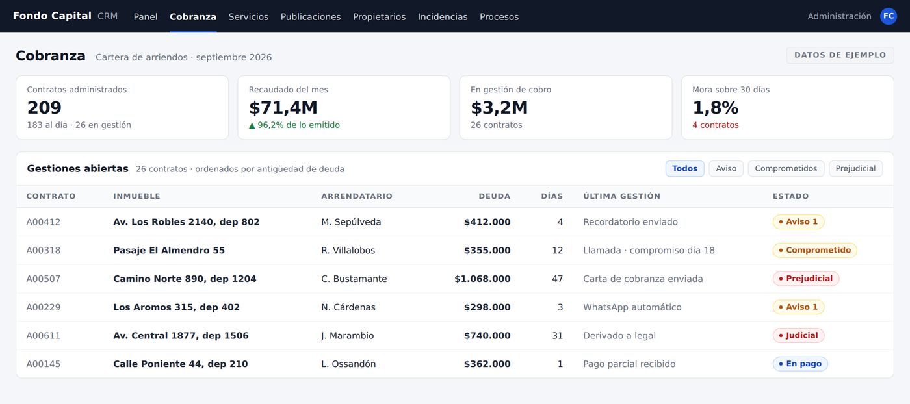Go to the Panel tab

point(146,17)
